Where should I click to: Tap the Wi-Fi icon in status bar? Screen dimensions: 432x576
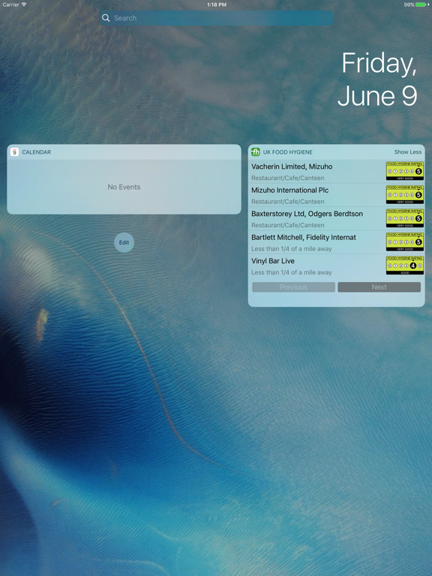coord(24,4)
